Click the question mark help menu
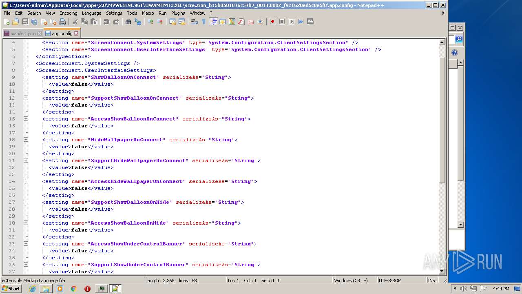 pos(211,13)
